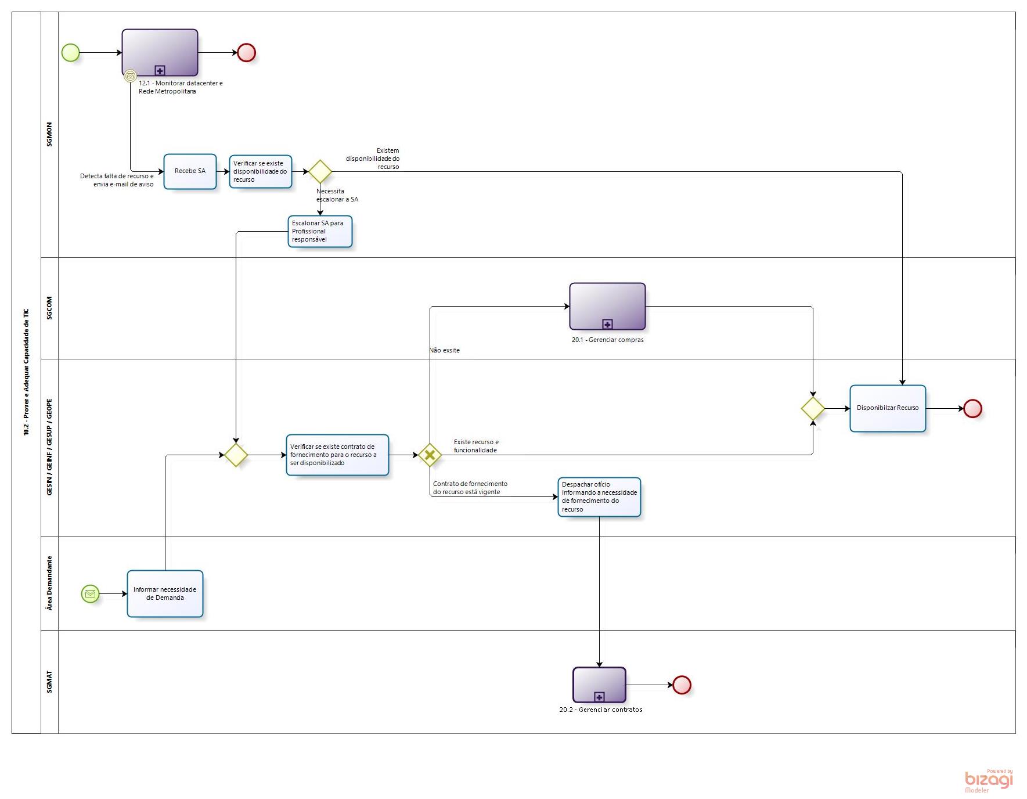Click the message start event in Área Demandante
This screenshot has height=799, width=1027.
click(x=91, y=594)
